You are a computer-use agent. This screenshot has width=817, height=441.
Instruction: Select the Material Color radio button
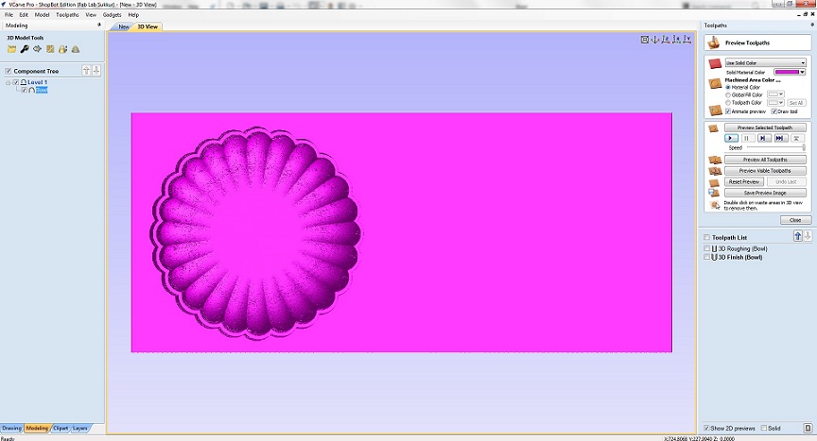tap(728, 88)
